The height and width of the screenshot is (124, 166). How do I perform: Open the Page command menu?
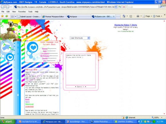click(x=147, y=16)
